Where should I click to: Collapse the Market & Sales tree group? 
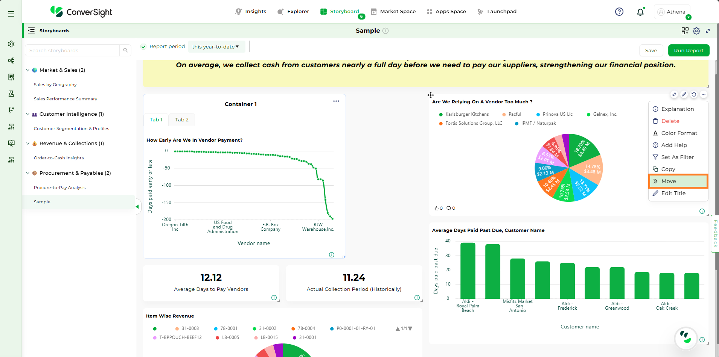pos(27,70)
